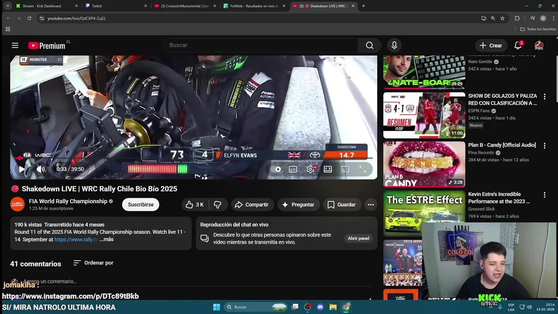The width and height of the screenshot is (558, 314).
Task: Switch to FotMob Resultados tab
Action: pyautogui.click(x=254, y=6)
